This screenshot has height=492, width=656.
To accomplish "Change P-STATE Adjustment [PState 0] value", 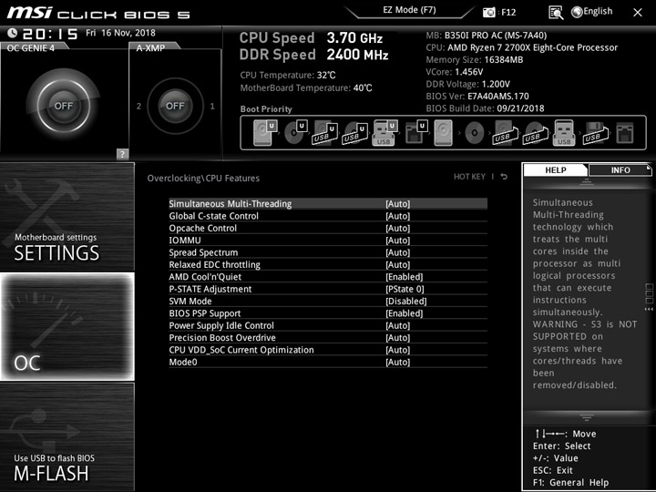I will pyautogui.click(x=405, y=289).
